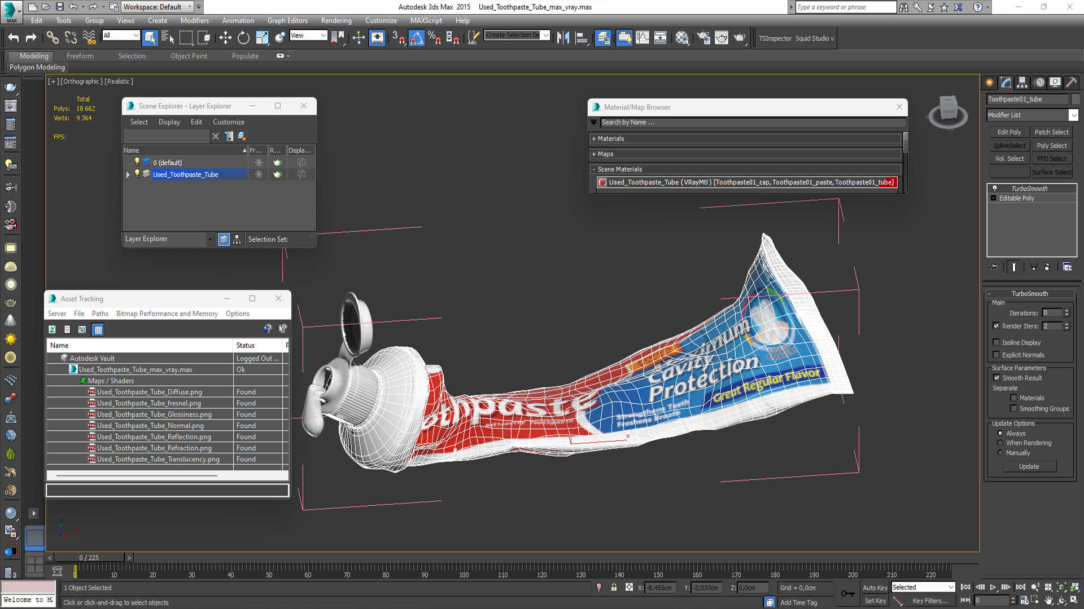Viewport: 1084px width, 609px height.
Task: Click the Refresh icon in Asset Tracking
Action: point(52,329)
